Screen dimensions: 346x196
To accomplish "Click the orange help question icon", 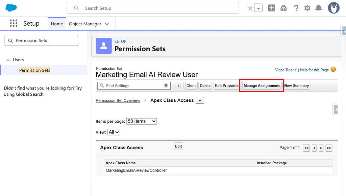I will coord(333,69).
